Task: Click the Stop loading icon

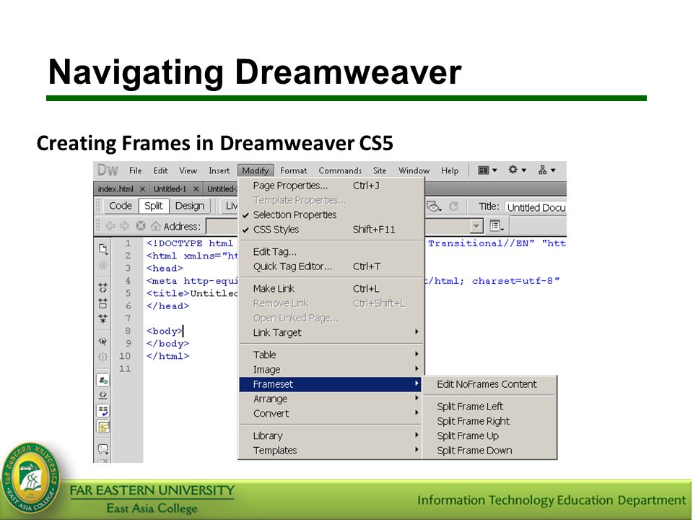Action: tap(141, 226)
